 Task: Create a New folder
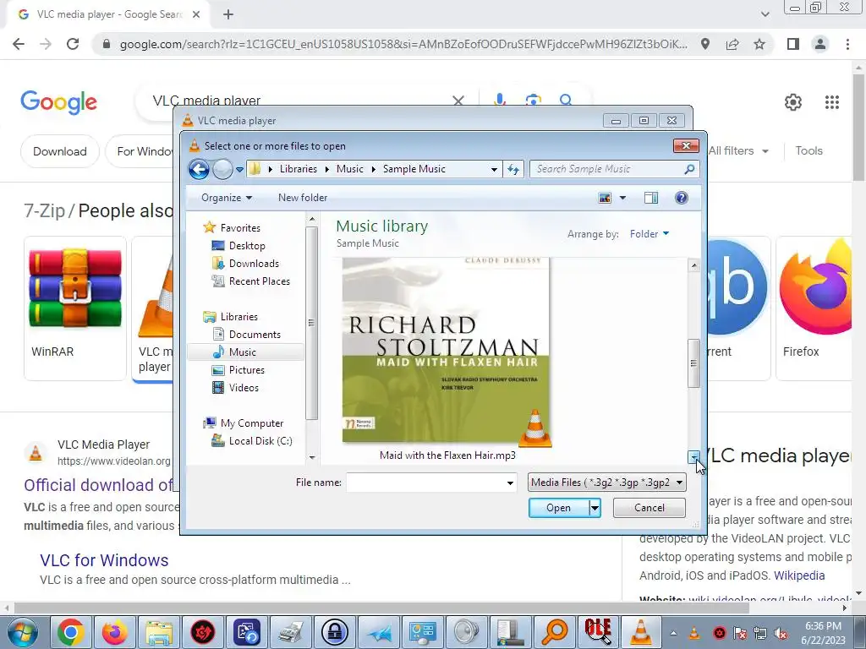[303, 198]
